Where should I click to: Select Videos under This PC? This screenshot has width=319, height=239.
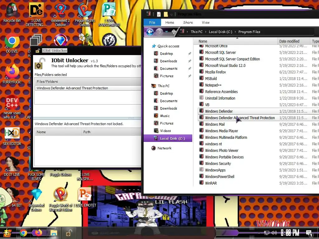(165, 131)
